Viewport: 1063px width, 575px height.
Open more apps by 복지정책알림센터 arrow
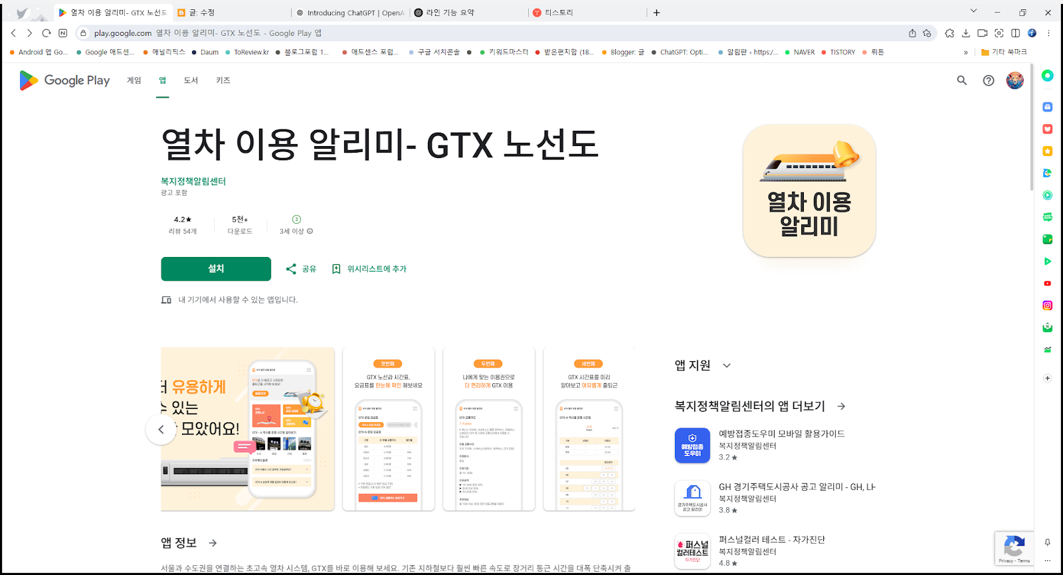click(x=841, y=406)
